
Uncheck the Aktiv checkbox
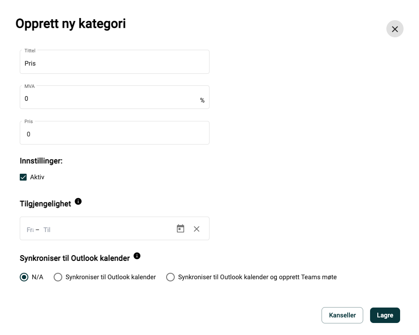tap(23, 177)
